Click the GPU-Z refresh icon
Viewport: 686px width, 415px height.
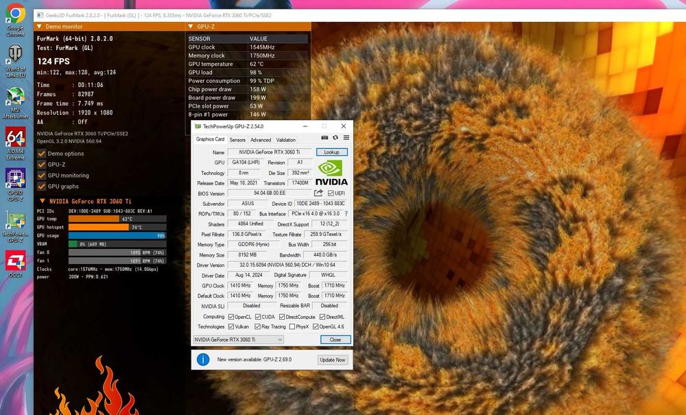[x=335, y=137]
